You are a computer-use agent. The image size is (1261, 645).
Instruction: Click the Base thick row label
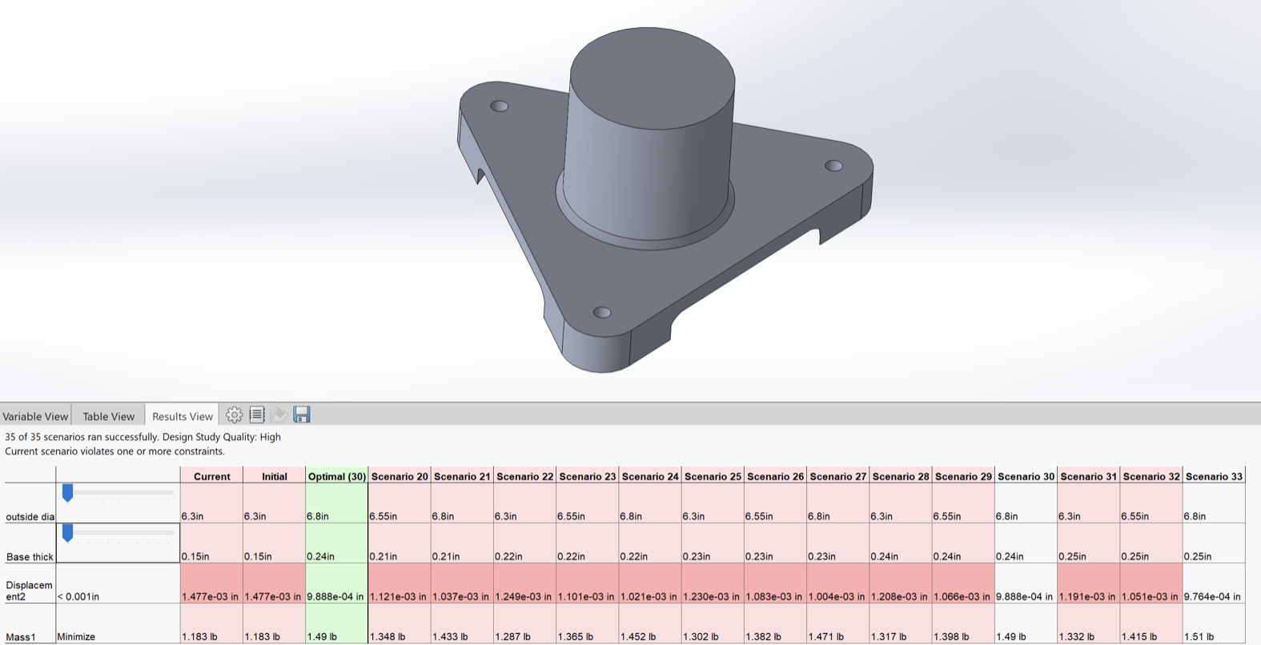[x=30, y=557]
